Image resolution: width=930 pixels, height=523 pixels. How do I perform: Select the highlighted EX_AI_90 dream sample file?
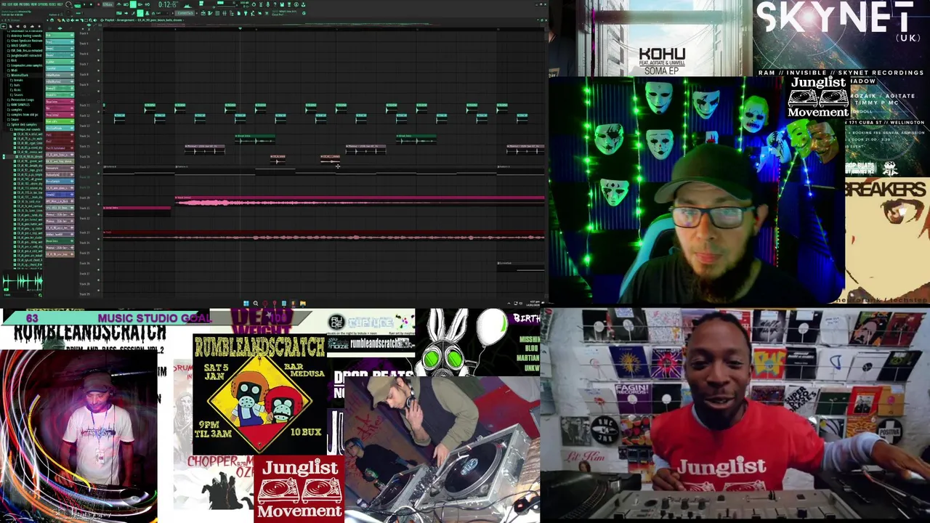[x=29, y=156]
